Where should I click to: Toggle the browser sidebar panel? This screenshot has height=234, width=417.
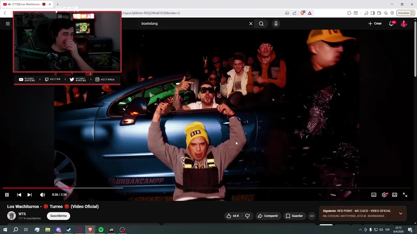(x=373, y=13)
